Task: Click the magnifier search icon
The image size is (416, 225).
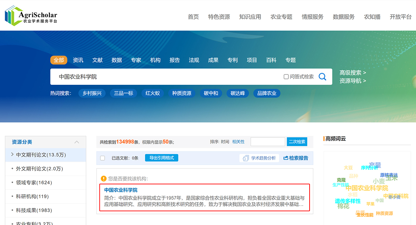Action: [322, 76]
